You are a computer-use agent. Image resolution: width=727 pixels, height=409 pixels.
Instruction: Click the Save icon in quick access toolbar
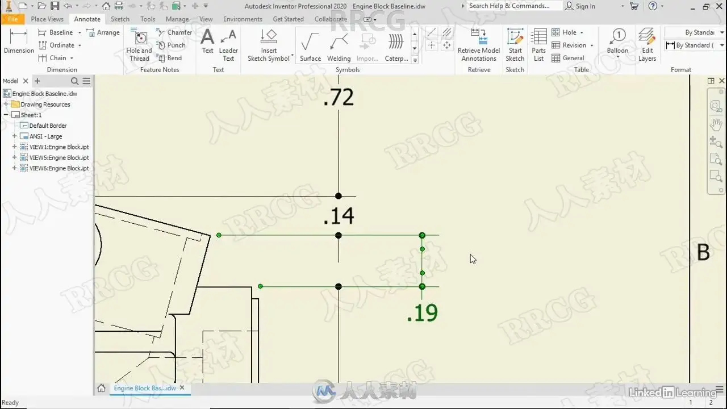tap(55, 6)
